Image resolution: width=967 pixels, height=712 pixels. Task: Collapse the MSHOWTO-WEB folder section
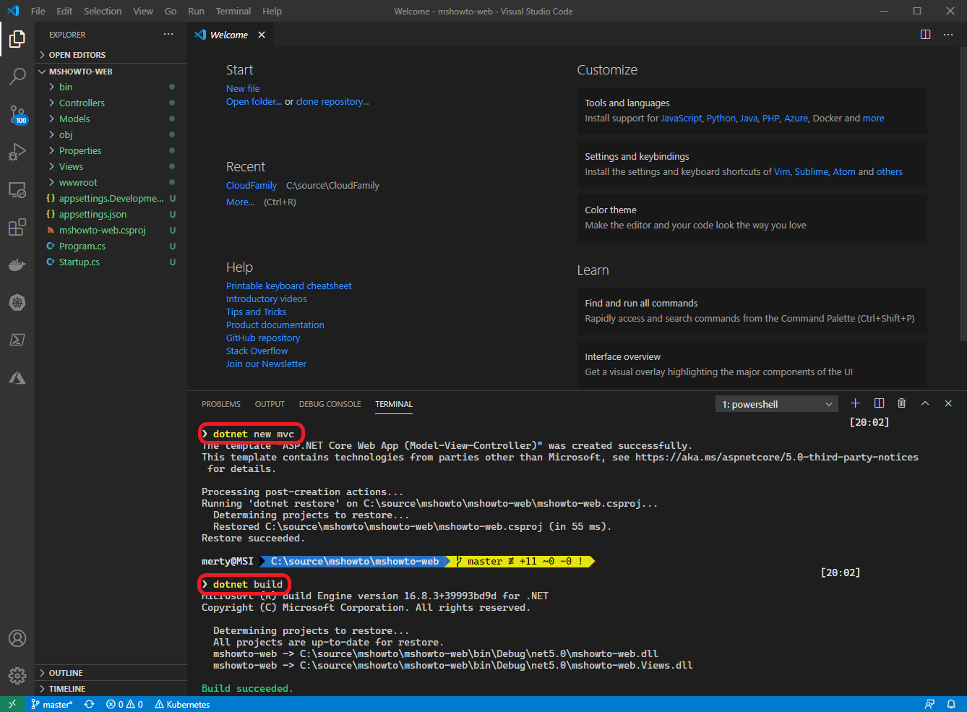[x=111, y=72]
